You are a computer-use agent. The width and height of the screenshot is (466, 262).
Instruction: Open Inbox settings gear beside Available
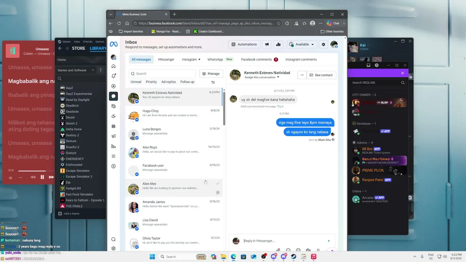[x=323, y=44]
